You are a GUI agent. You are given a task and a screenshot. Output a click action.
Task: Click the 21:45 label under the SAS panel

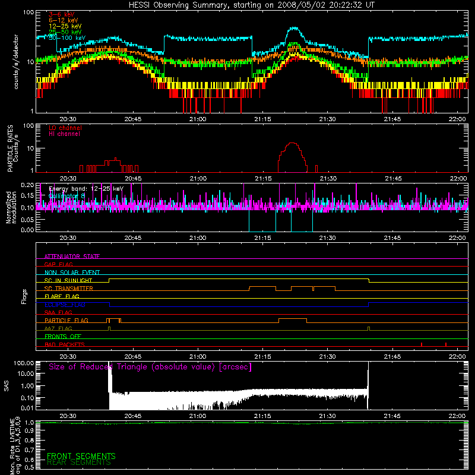(392, 416)
